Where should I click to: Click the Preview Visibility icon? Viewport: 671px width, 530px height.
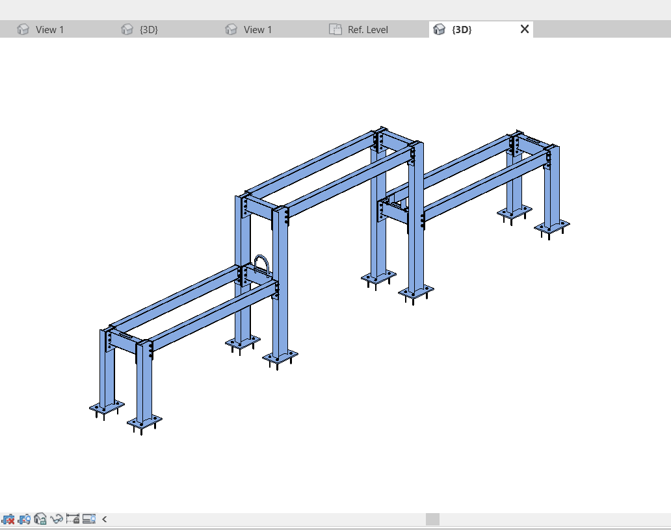tap(89, 519)
